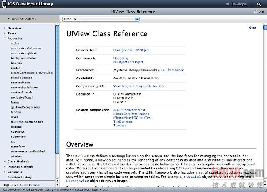The width and height of the screenshot is (267, 192).
Task: Click Framework breadcrumb item
Action: tap(64, 189)
